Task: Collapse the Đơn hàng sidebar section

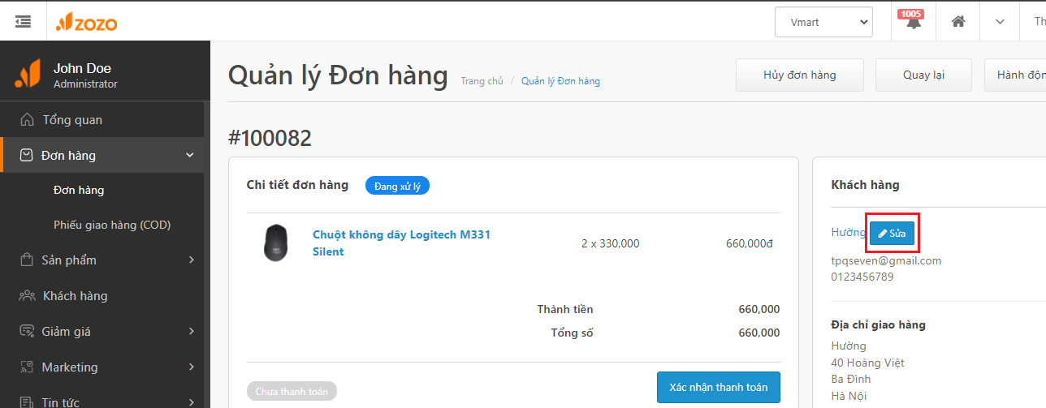Action: pyautogui.click(x=190, y=156)
